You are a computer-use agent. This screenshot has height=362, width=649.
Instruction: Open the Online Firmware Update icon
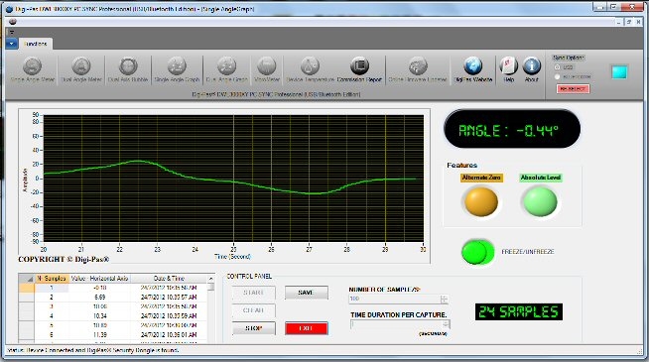click(x=418, y=69)
